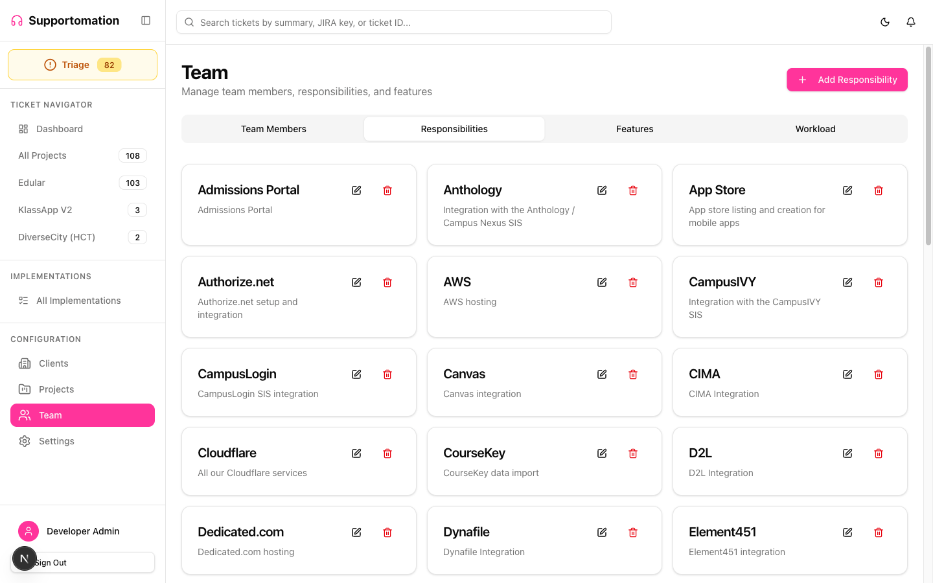Viewport: 933px width, 583px height.
Task: Open the Workload tab
Action: [815, 128]
